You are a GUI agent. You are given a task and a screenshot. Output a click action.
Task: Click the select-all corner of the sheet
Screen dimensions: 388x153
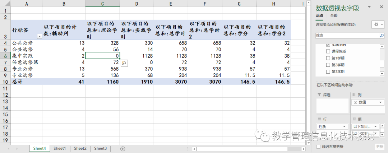point(5,4)
